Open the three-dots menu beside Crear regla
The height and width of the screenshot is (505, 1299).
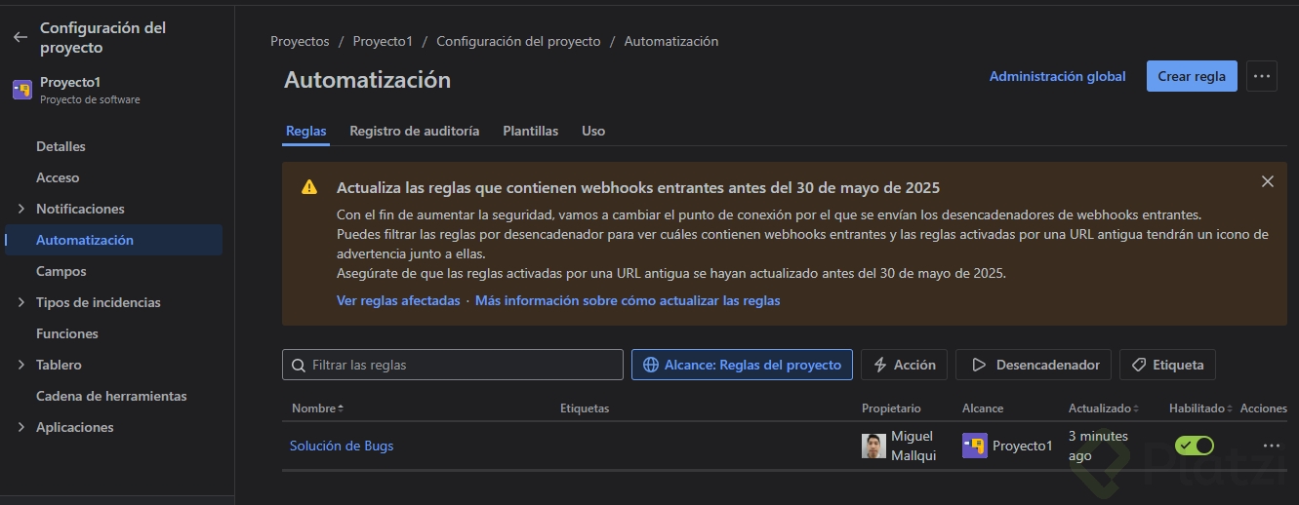1262,76
